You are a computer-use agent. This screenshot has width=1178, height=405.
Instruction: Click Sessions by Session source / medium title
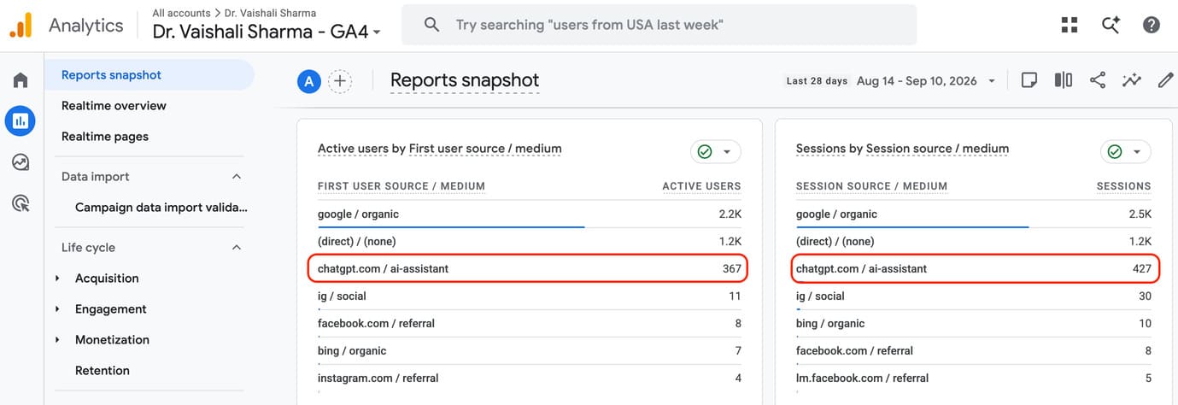click(902, 149)
